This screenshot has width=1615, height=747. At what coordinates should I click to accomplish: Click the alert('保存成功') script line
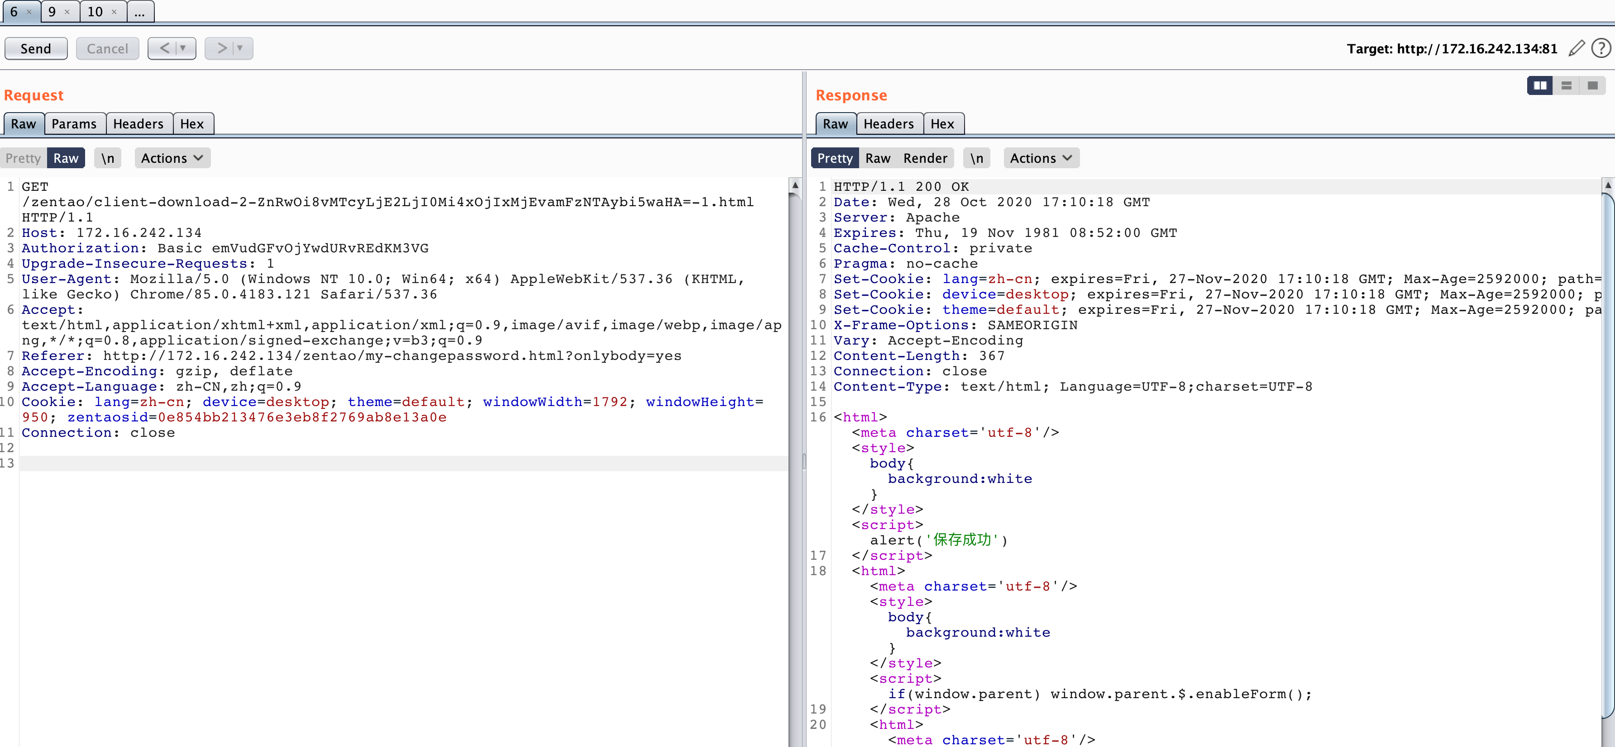938,540
